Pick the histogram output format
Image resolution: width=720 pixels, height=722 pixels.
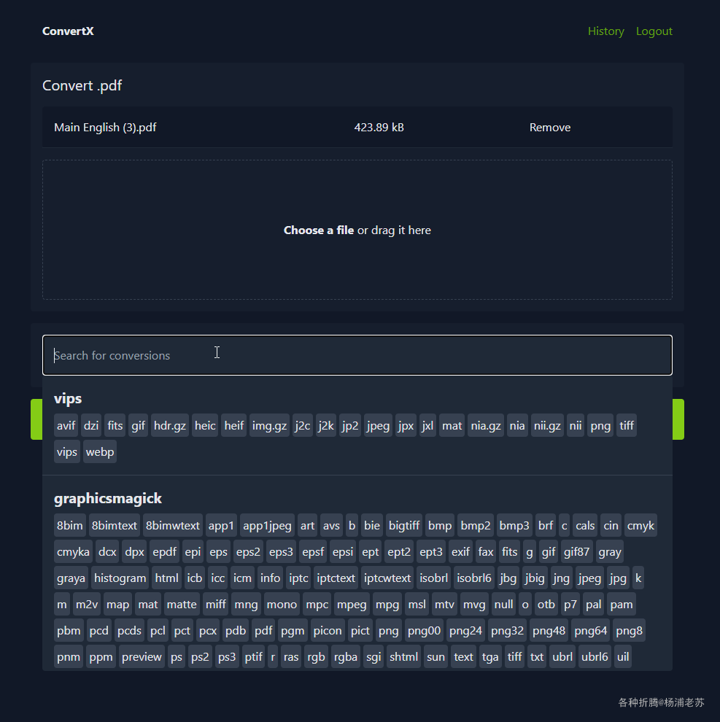(x=120, y=578)
